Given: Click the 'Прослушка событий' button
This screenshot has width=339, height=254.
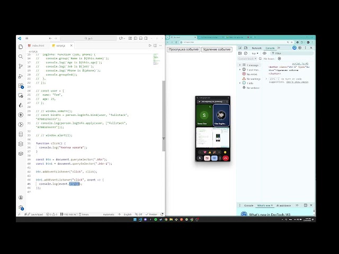Looking at the screenshot, I should tap(183, 49).
